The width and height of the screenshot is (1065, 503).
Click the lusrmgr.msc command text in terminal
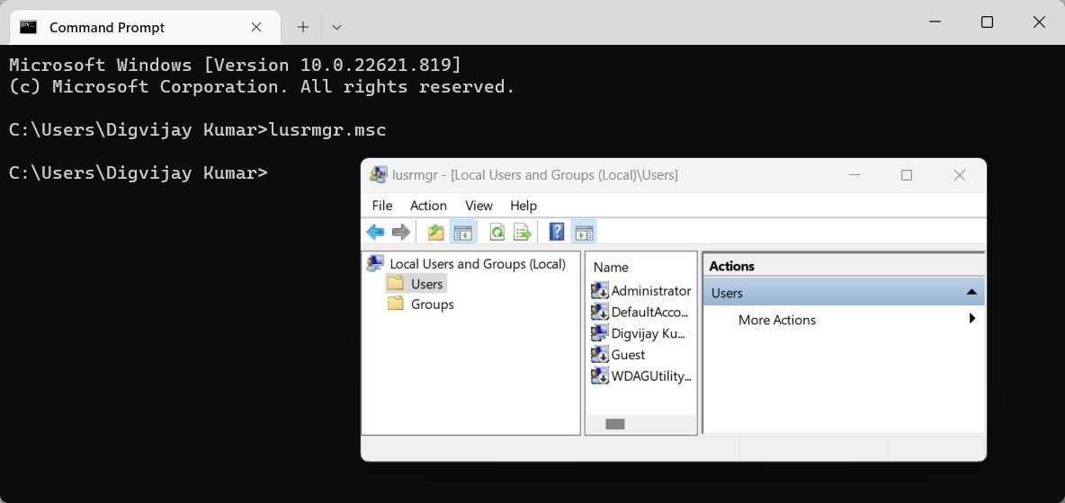(x=328, y=129)
